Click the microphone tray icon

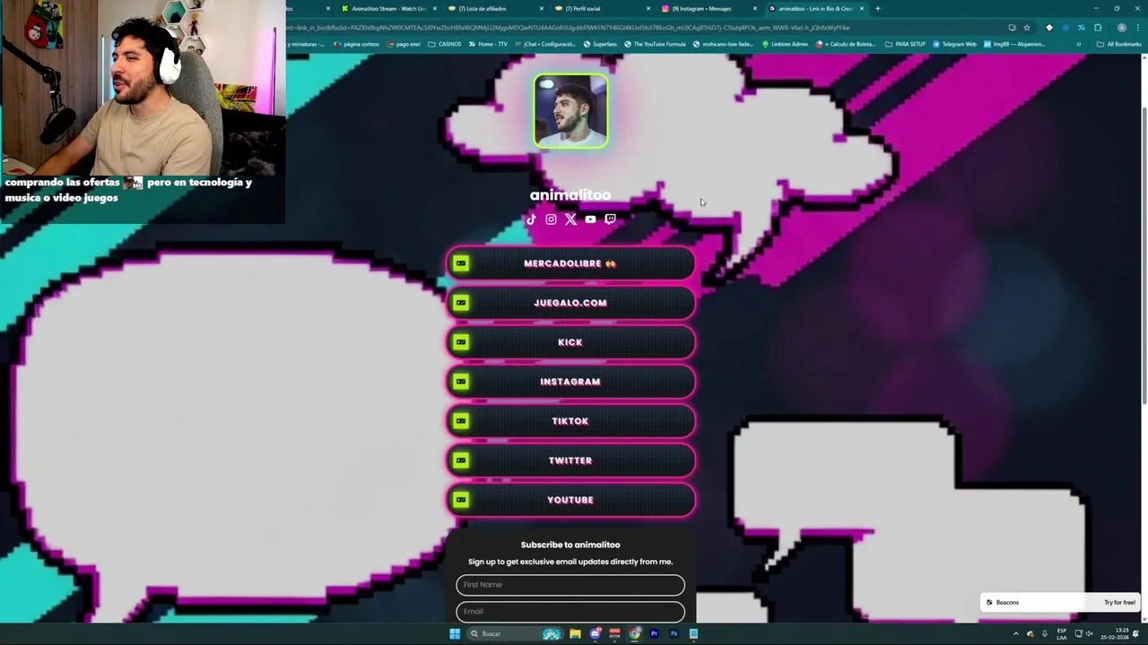(x=1045, y=634)
